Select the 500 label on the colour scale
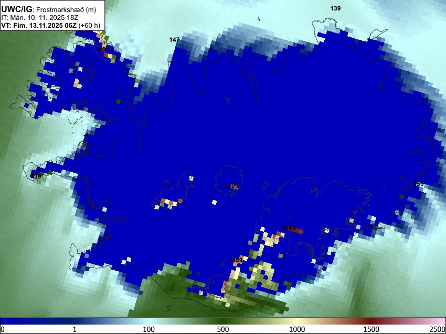This screenshot has height=334, width=446. point(223,329)
